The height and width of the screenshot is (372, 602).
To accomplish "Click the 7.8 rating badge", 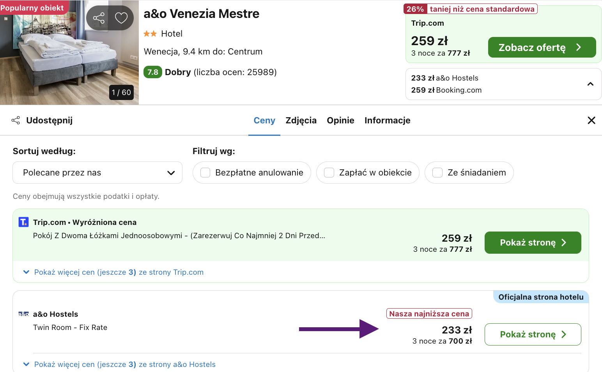I will click(x=152, y=72).
